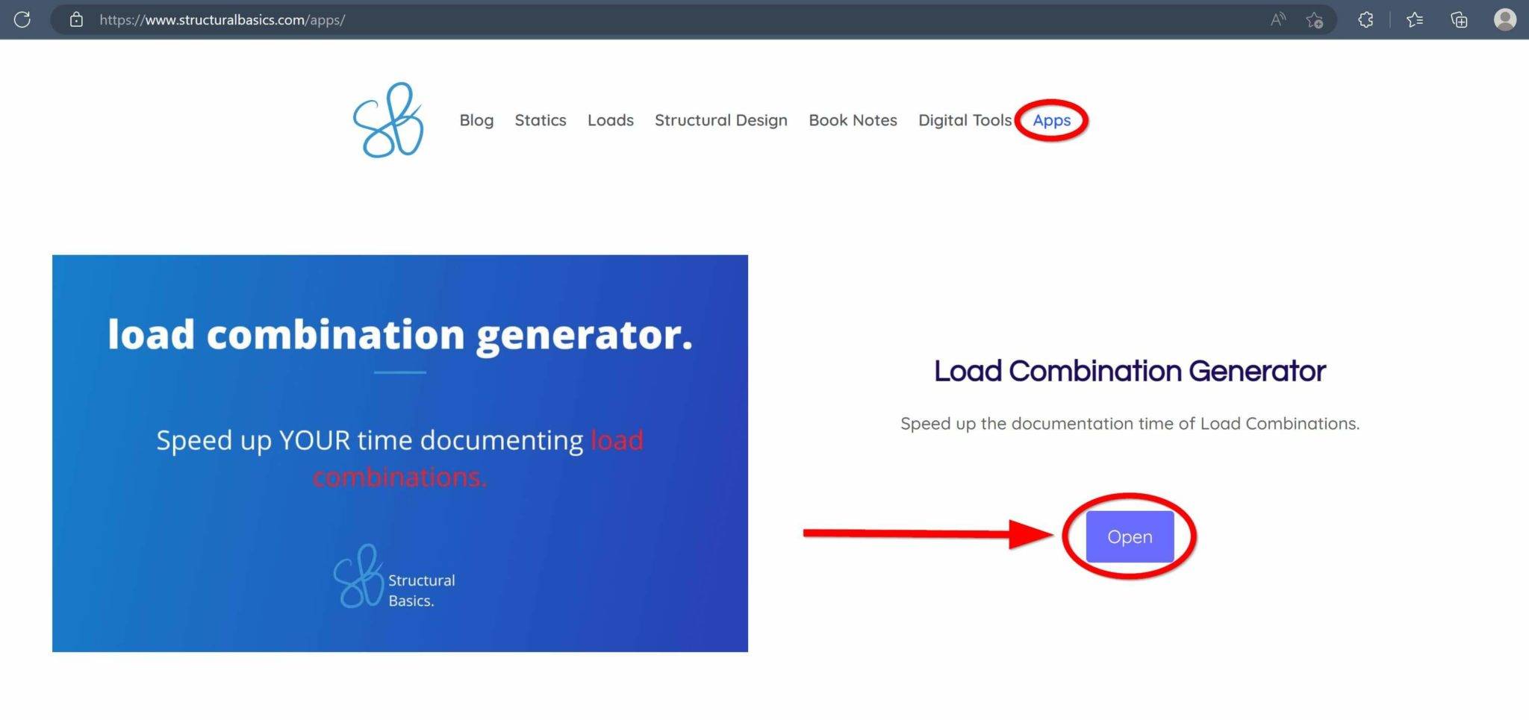Select the circled Apps navigation item
The width and height of the screenshot is (1529, 720).
tap(1052, 120)
